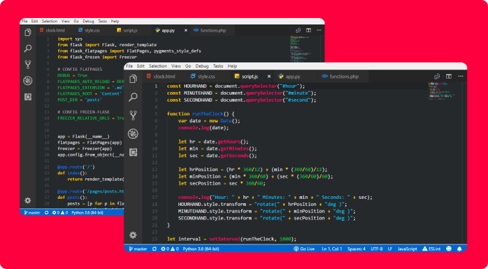Screen dimensions: 488x269
Task: Select script.js tab in back window
Action: [x=130, y=30]
